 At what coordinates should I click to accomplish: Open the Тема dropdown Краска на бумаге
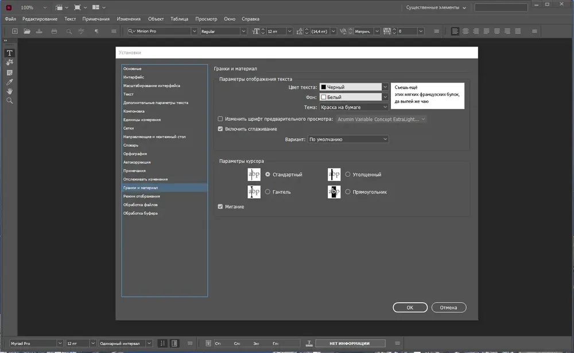(354, 107)
